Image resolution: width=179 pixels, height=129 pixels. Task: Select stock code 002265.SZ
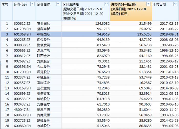pos(22,40)
